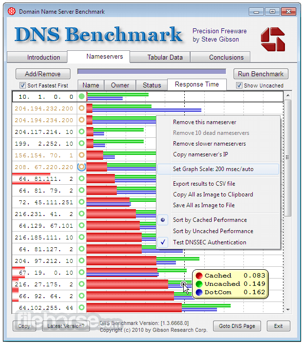Click scrollbar up arrow
This screenshot has height=345, width=304.
click(288, 95)
